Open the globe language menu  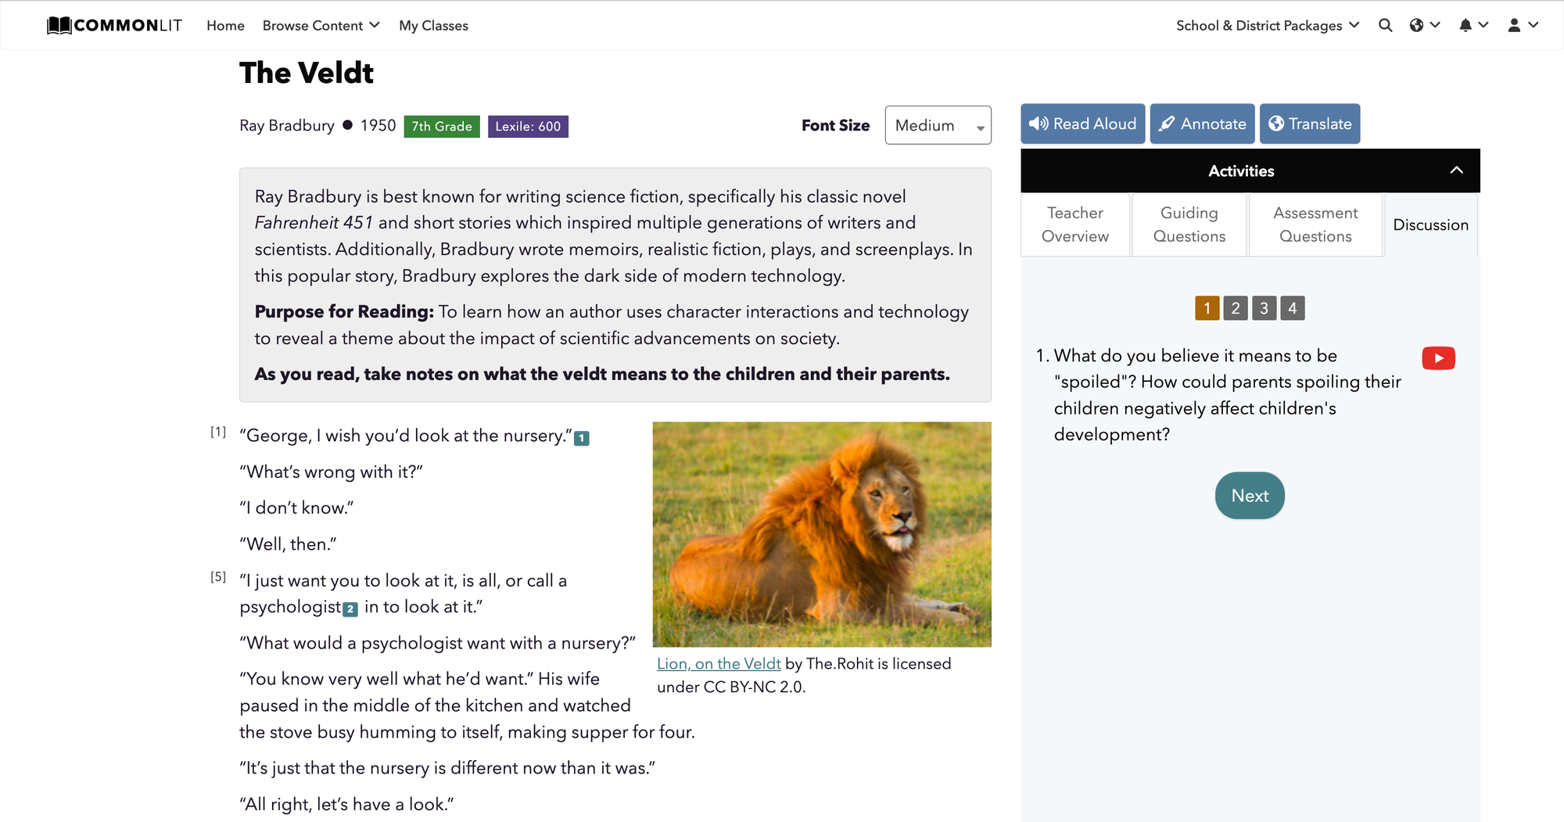[x=1424, y=25]
